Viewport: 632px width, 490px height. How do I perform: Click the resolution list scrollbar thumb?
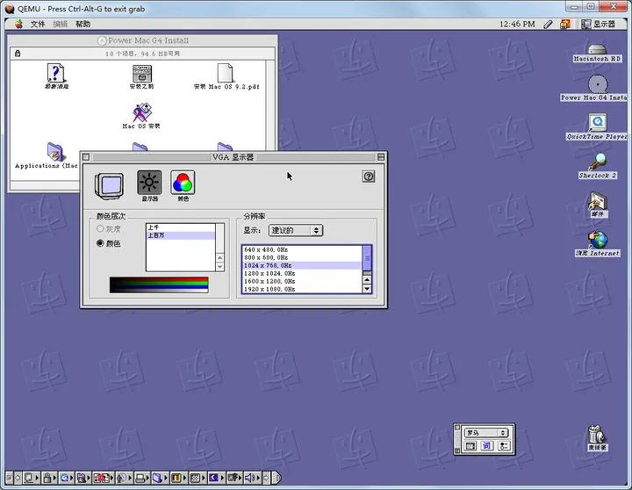367,258
